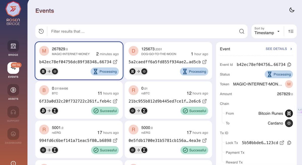The height and width of the screenshot is (165, 302).
Task: Expand SEE DETAILS chevron for the event
Action: tap(291, 49)
